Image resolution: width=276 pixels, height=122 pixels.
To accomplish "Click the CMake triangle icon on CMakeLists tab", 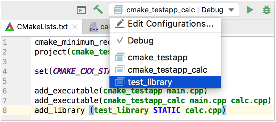I will pyautogui.click(x=10, y=27).
